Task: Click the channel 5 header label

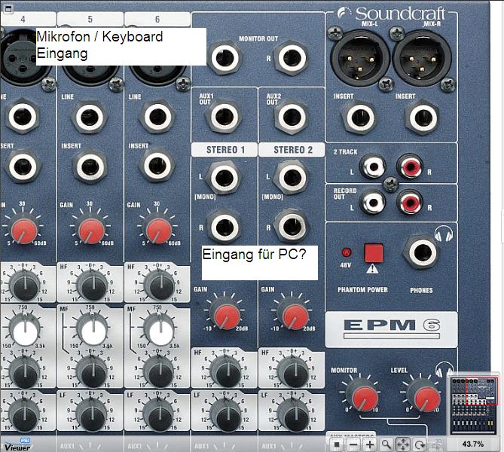Action: (x=90, y=19)
